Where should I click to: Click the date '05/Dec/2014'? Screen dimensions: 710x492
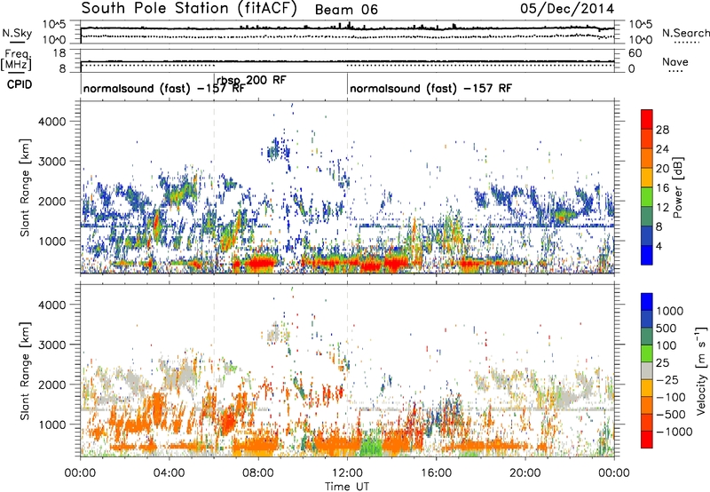(567, 9)
